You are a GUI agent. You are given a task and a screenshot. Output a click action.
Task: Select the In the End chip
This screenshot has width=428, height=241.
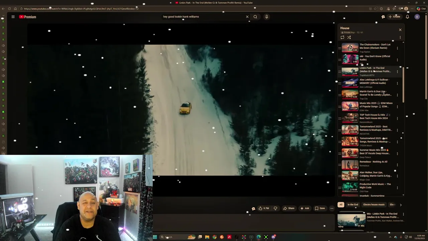pos(353,205)
